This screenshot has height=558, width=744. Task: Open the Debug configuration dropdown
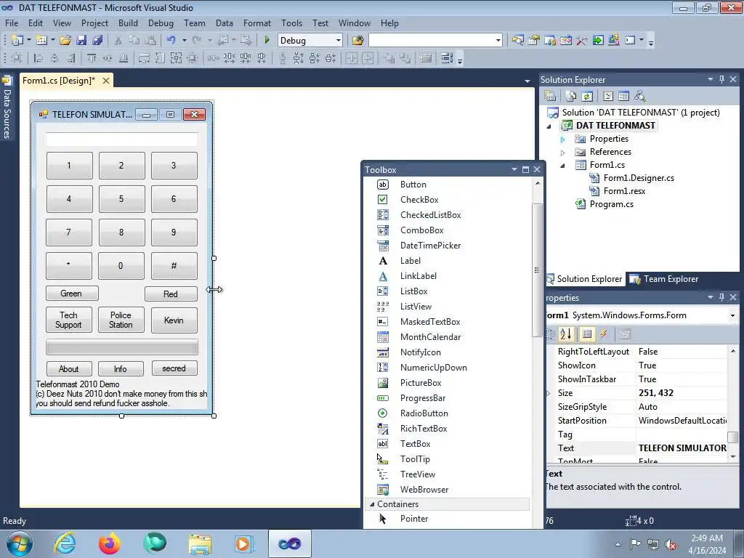tap(339, 41)
